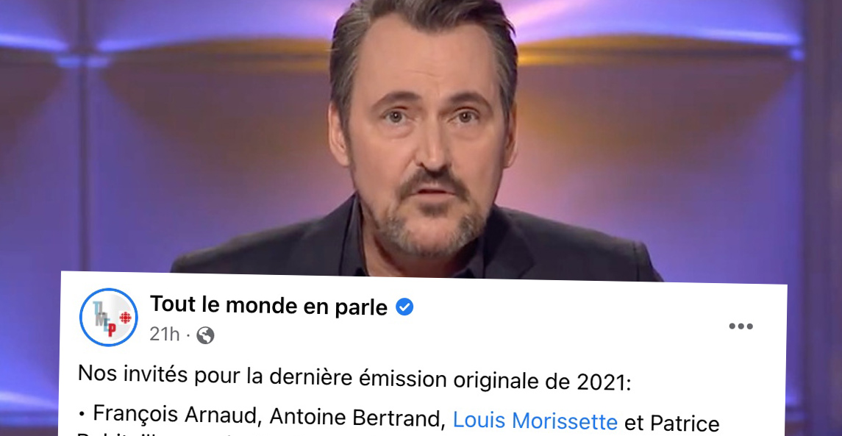Click the TLMP letters in the page logo
The image size is (842, 436).
104,318
